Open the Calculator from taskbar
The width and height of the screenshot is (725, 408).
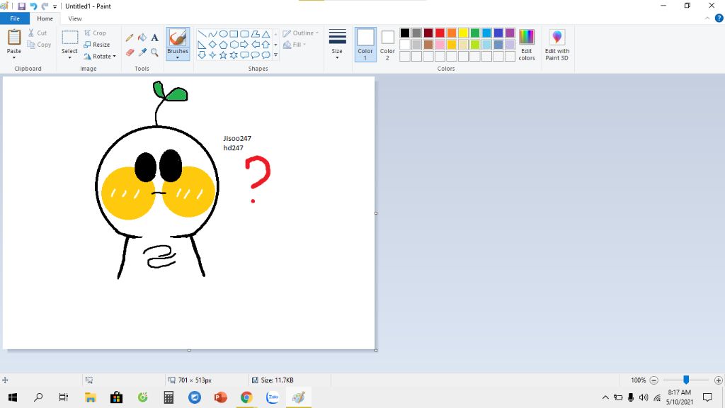[169, 397]
